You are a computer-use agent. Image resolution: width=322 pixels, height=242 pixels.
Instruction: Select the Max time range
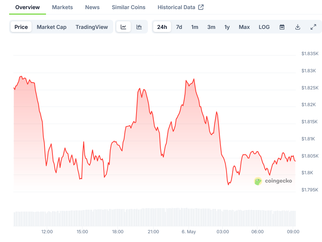coord(244,27)
